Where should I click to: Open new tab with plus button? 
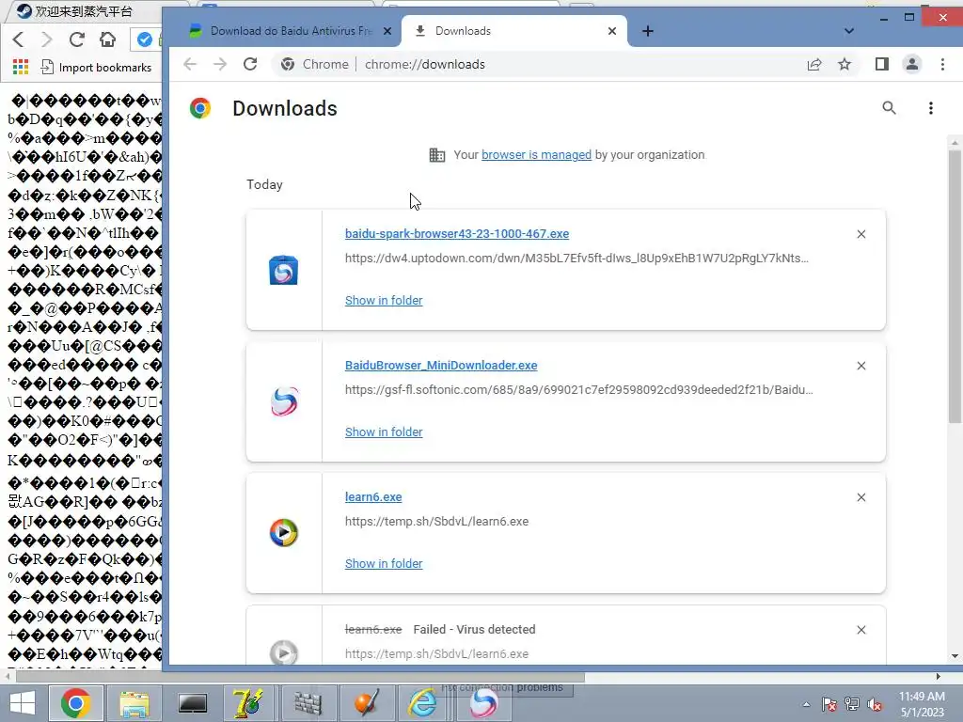pyautogui.click(x=648, y=31)
